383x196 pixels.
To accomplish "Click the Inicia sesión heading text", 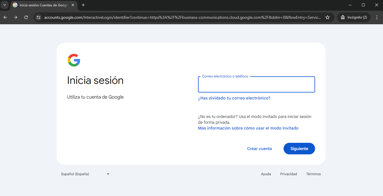I will 95,80.
